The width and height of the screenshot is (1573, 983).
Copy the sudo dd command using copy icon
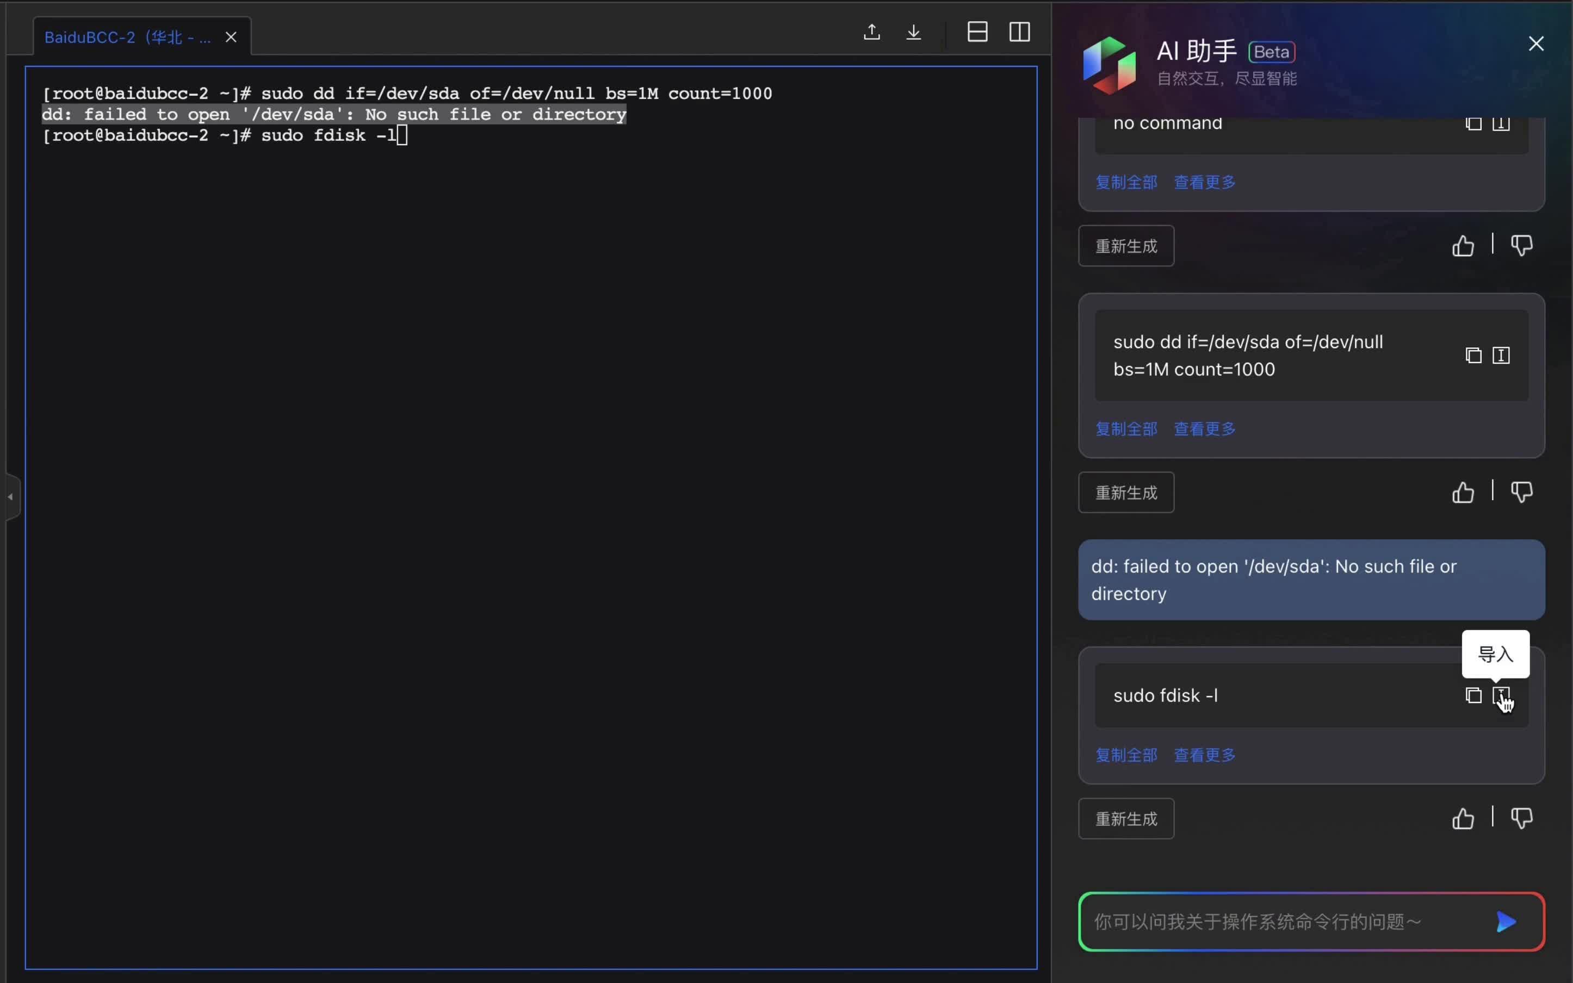pyautogui.click(x=1472, y=356)
